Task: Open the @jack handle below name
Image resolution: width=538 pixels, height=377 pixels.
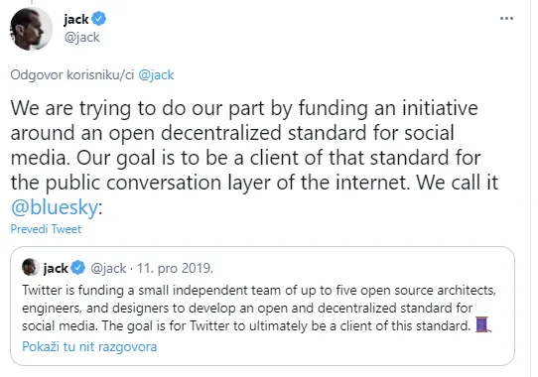Action: point(81,37)
